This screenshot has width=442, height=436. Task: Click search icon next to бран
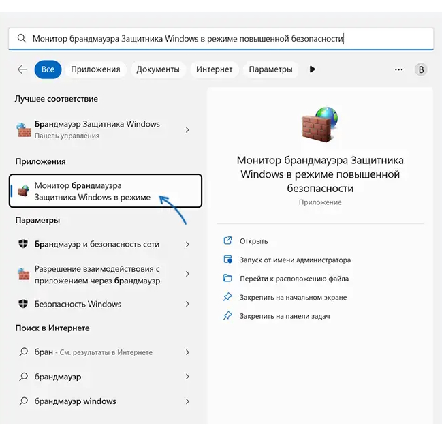(24, 352)
